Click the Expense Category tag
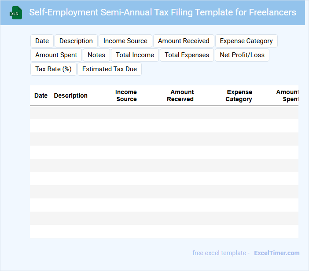 pos(246,41)
